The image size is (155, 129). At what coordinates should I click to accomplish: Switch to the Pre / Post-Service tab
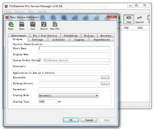[x=45, y=35]
